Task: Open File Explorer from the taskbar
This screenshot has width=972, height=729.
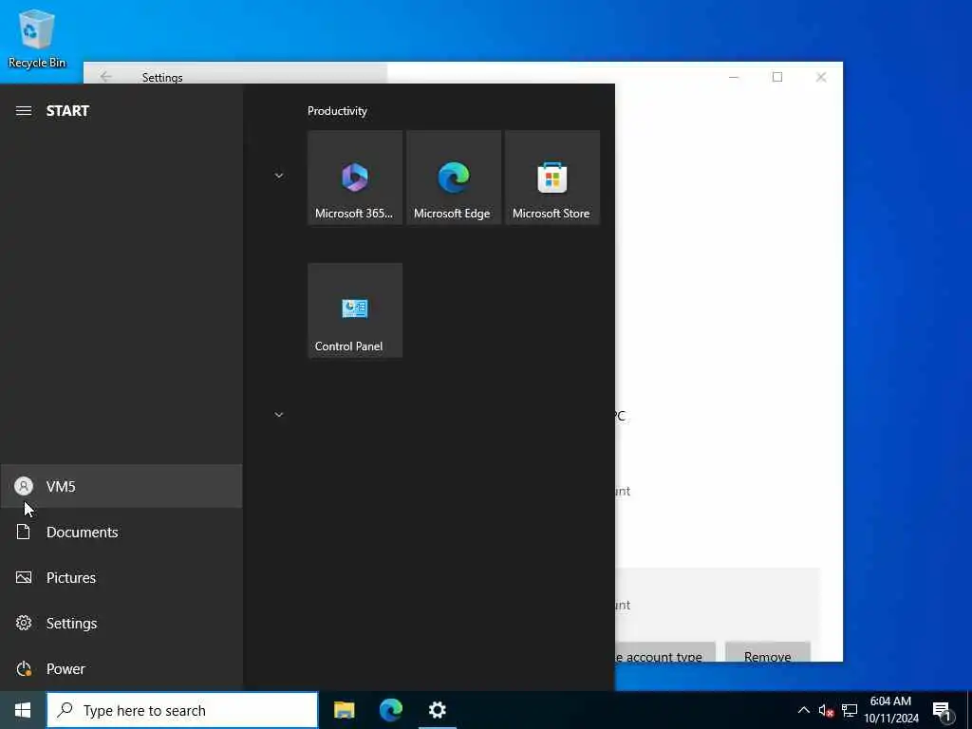Action: point(344,710)
